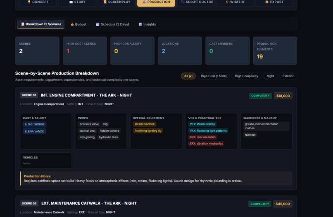Click the Production Notes text block
The width and height of the screenshot is (333, 217).
[156, 178]
